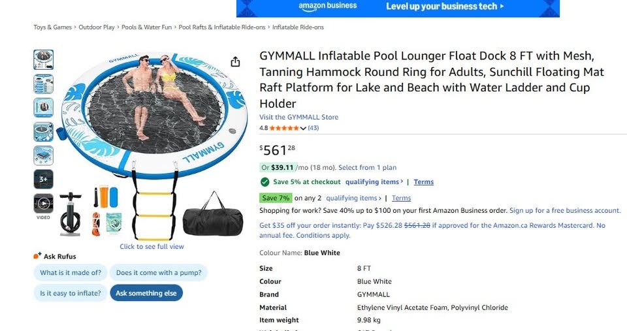Go to Outdoor Play breadcrumb
The height and width of the screenshot is (331, 627).
[x=97, y=27]
